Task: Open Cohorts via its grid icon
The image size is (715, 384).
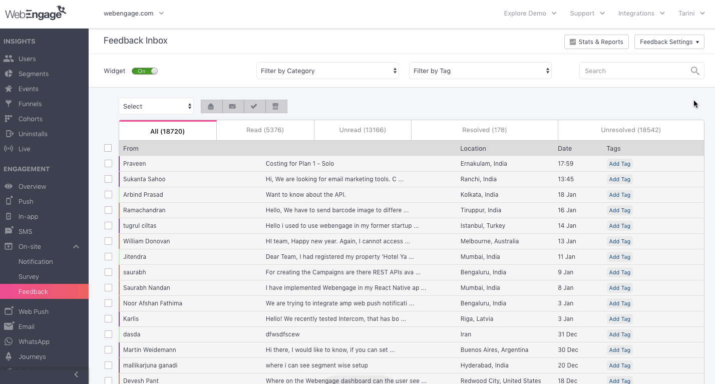Action: 9,119
